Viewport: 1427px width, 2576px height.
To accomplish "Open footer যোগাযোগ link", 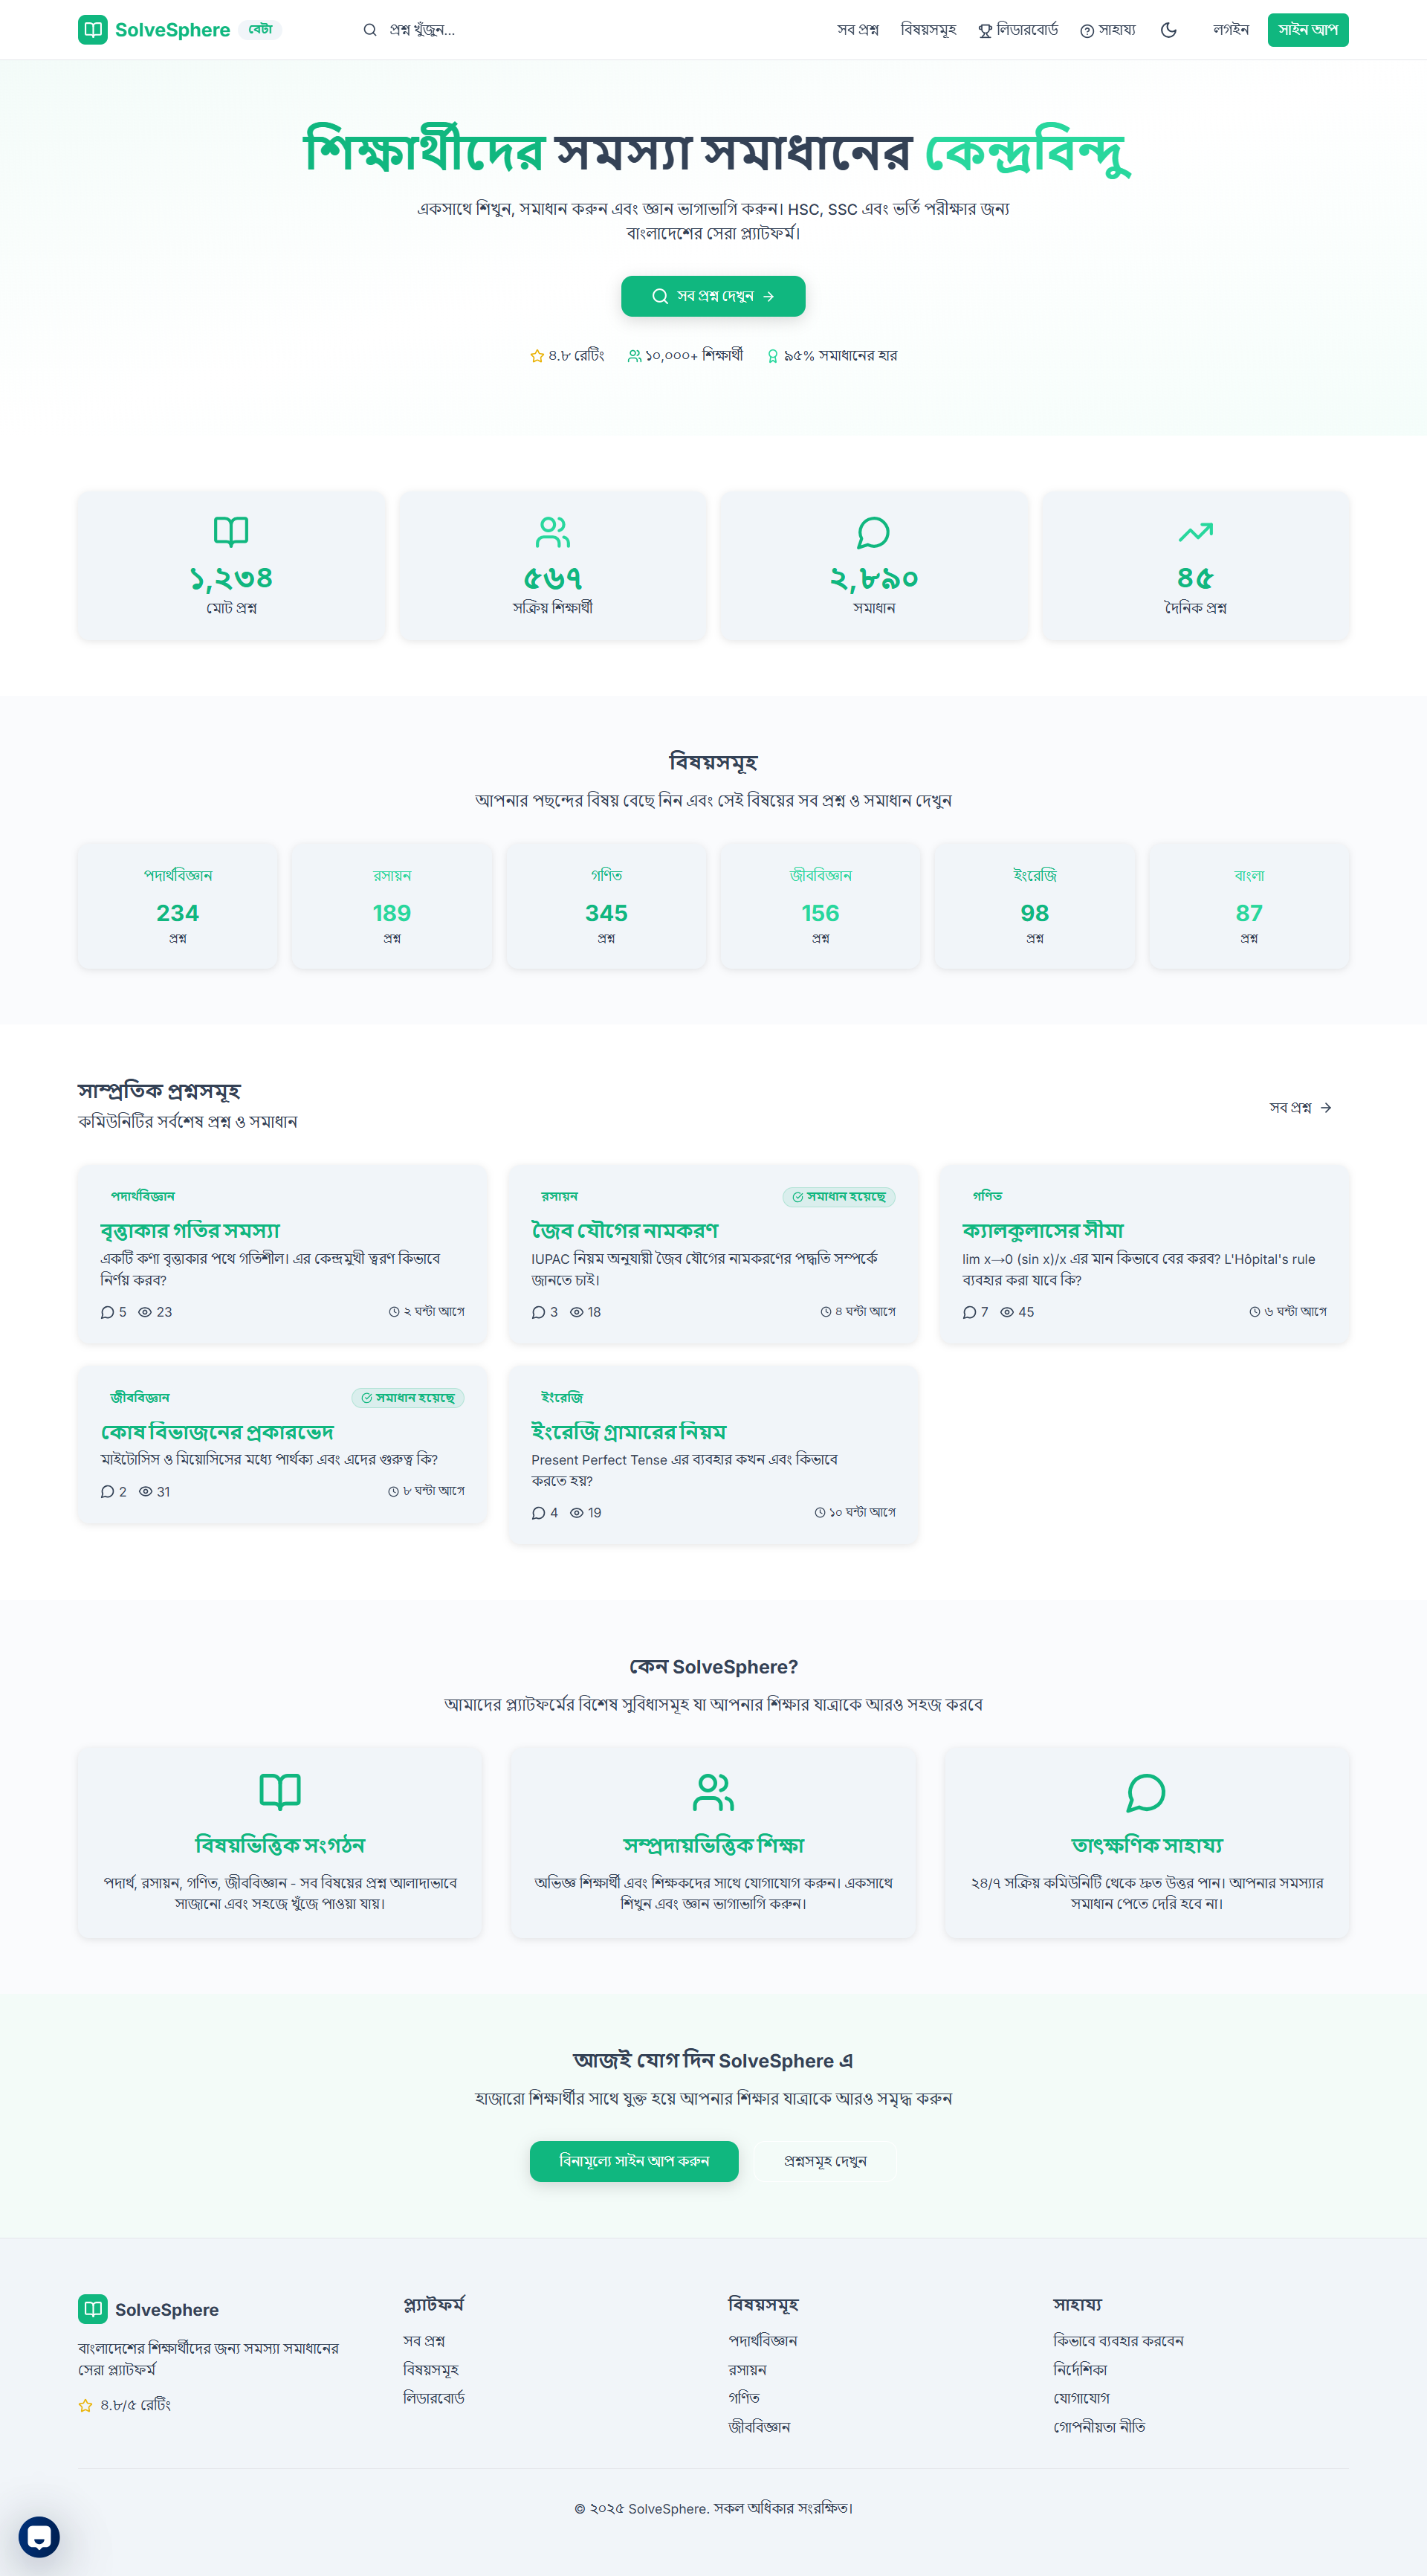I will tap(1081, 2398).
